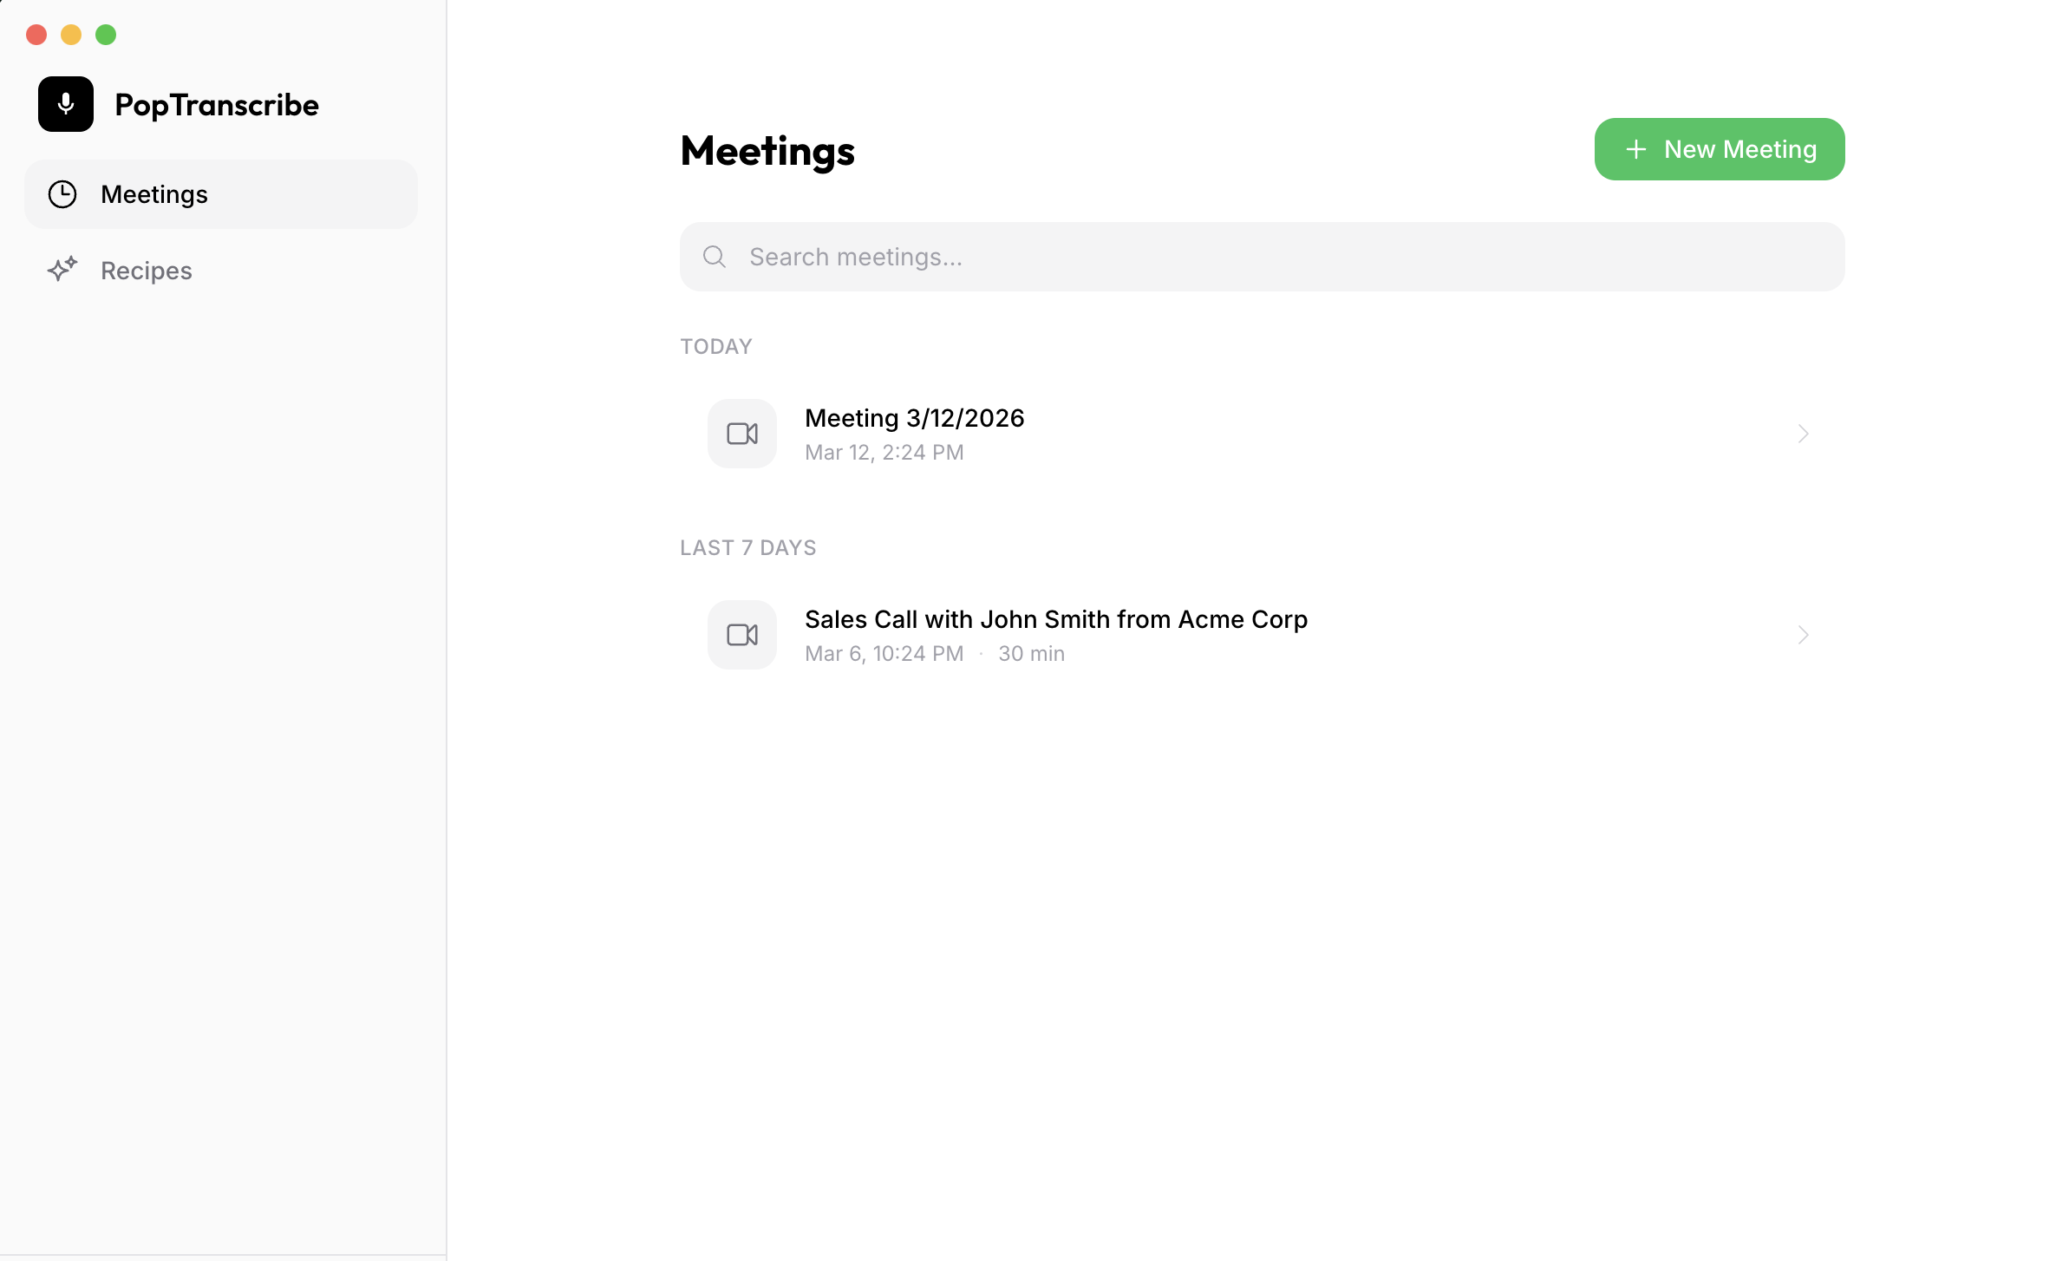Select the clock icon beside Meetings
Screen dimensions: 2069x1261
(x=62, y=194)
